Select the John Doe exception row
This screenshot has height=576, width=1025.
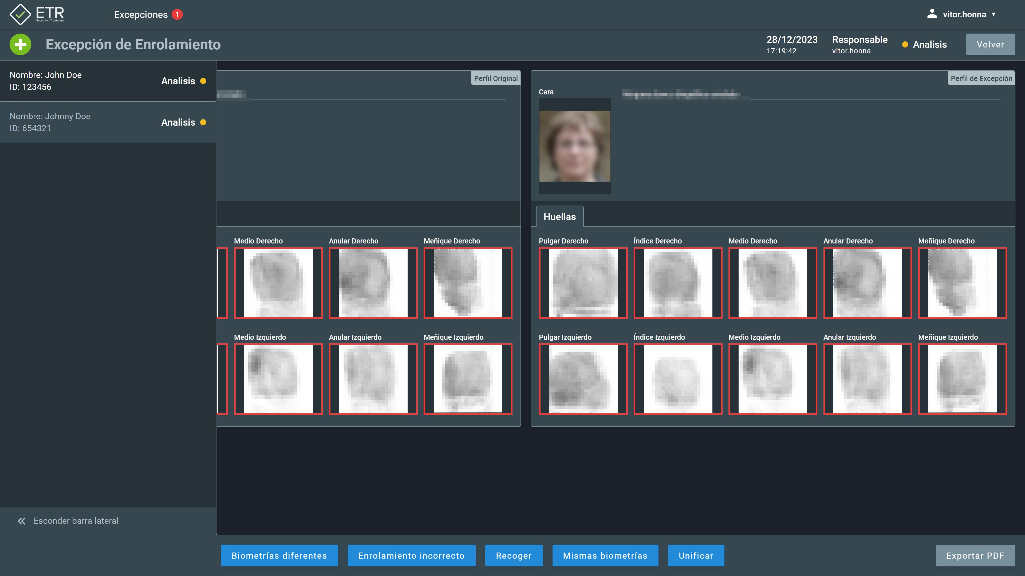coord(108,81)
